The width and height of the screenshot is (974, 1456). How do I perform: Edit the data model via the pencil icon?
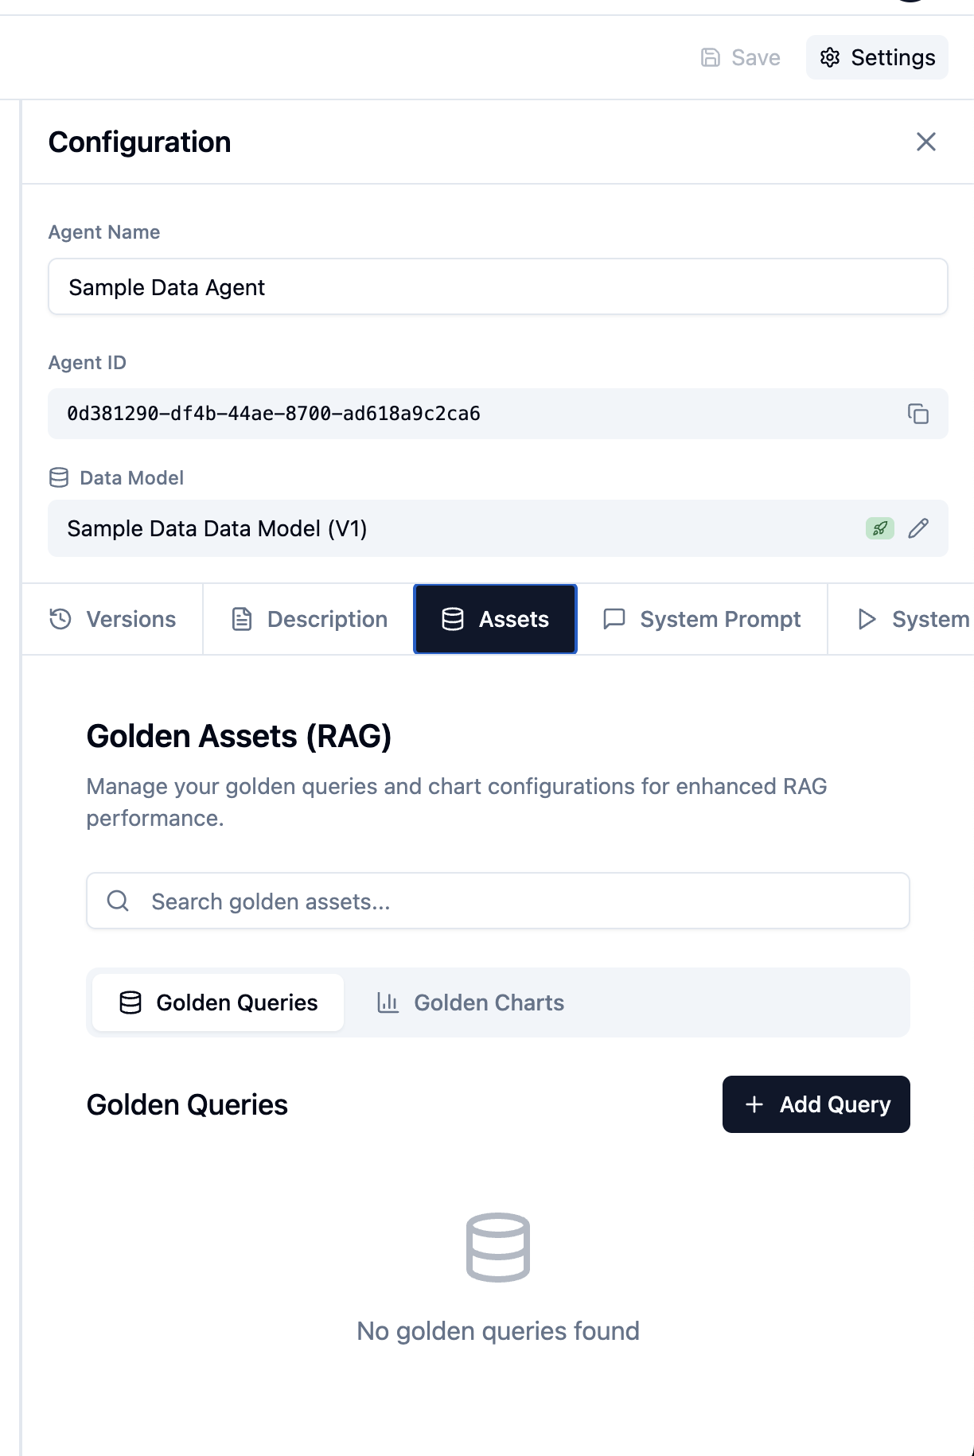[921, 528]
